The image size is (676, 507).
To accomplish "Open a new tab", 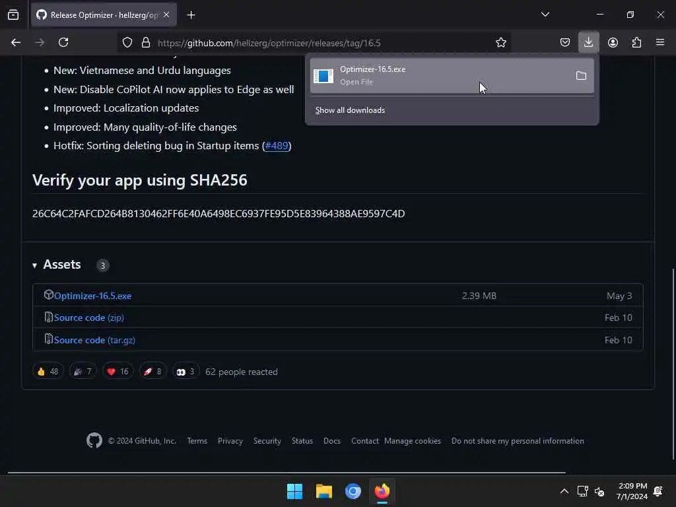I will (x=191, y=15).
